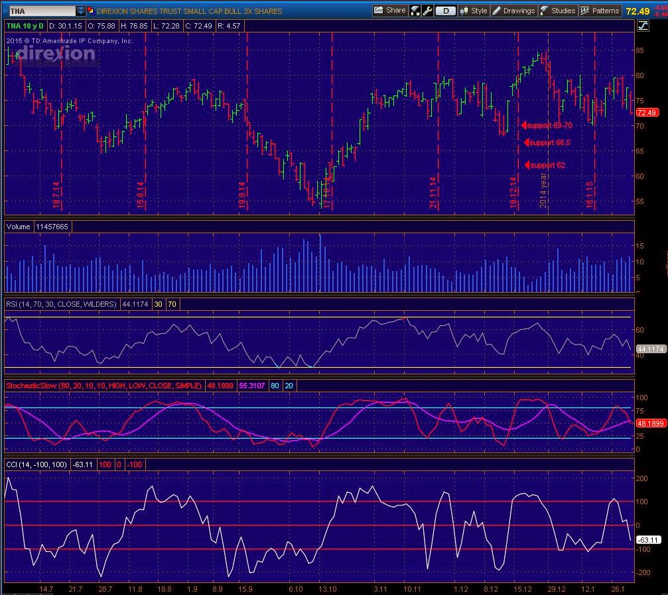Viewport: 668px width, 595px height.
Task: Click the yellow 72.49 last price
Action: coord(637,11)
